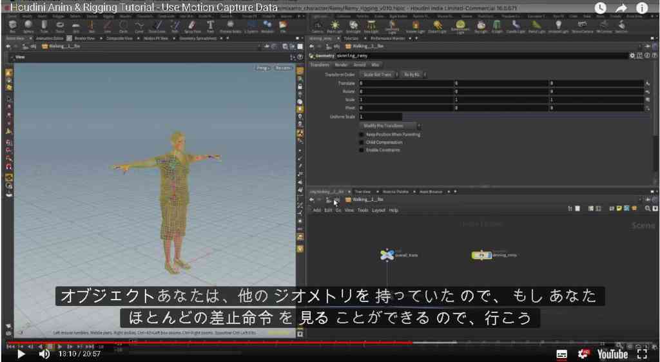
Task: Select the overall_trans node
Action: click(387, 255)
